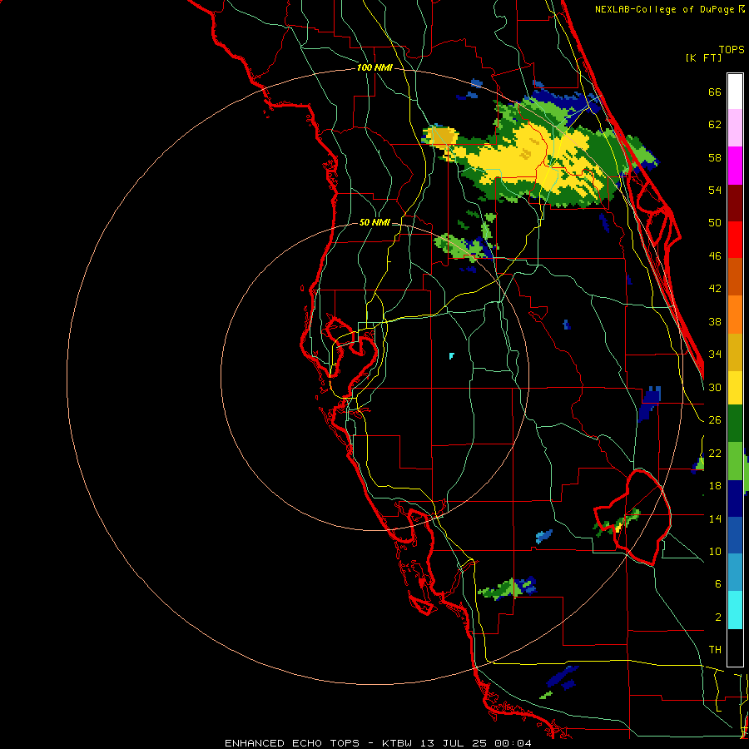749x749 pixels.
Task: Click the "14" legend value
Action: point(715,518)
